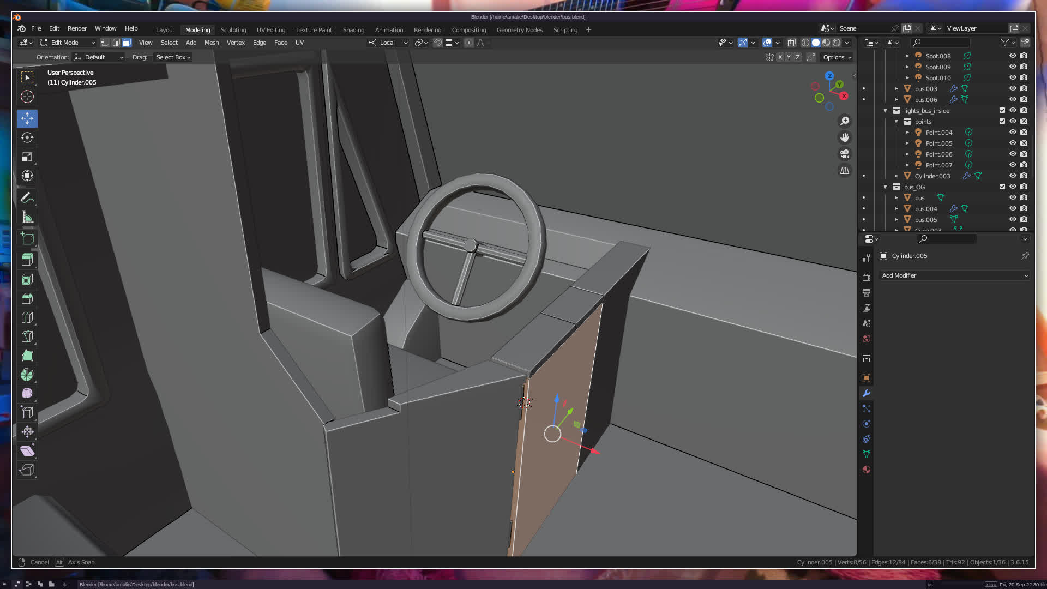Viewport: 1047px width, 589px height.
Task: Select the Scale tool
Action: point(27,157)
